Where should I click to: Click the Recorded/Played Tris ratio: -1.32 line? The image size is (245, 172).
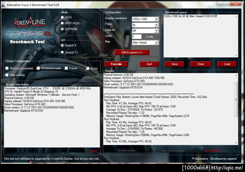[x=125, y=113]
